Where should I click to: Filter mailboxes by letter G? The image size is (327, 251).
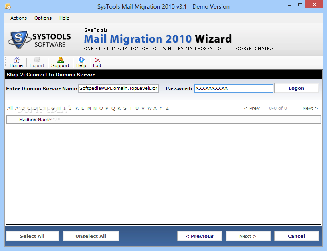[x=53, y=108]
